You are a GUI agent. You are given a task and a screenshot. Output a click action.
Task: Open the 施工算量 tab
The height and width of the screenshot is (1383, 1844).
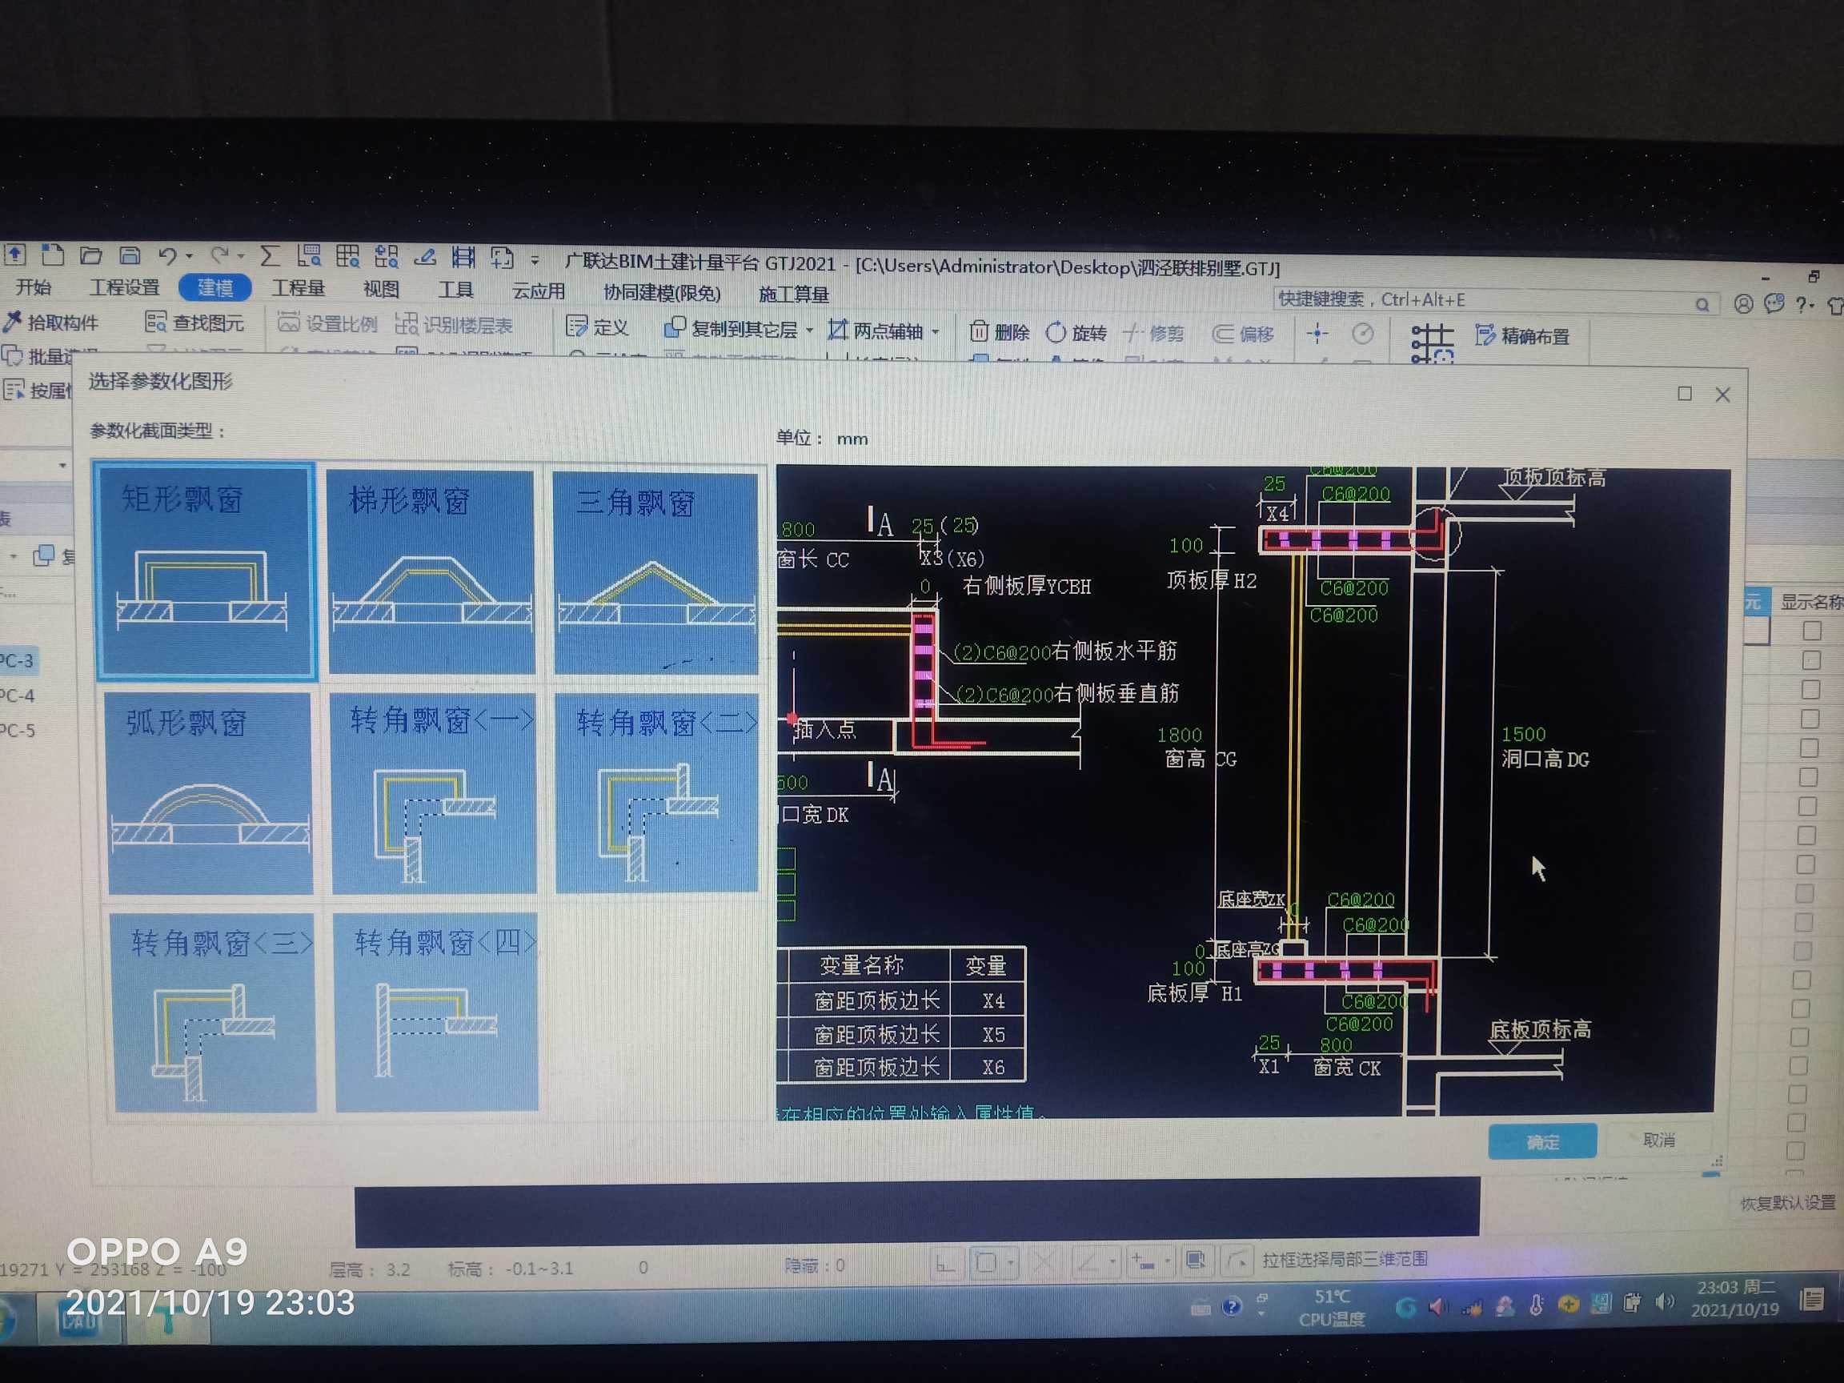click(794, 295)
